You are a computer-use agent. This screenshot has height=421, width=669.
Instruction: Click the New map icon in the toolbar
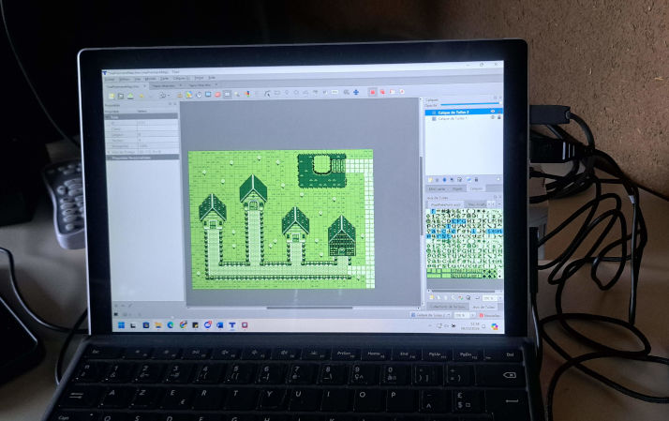pyautogui.click(x=110, y=95)
